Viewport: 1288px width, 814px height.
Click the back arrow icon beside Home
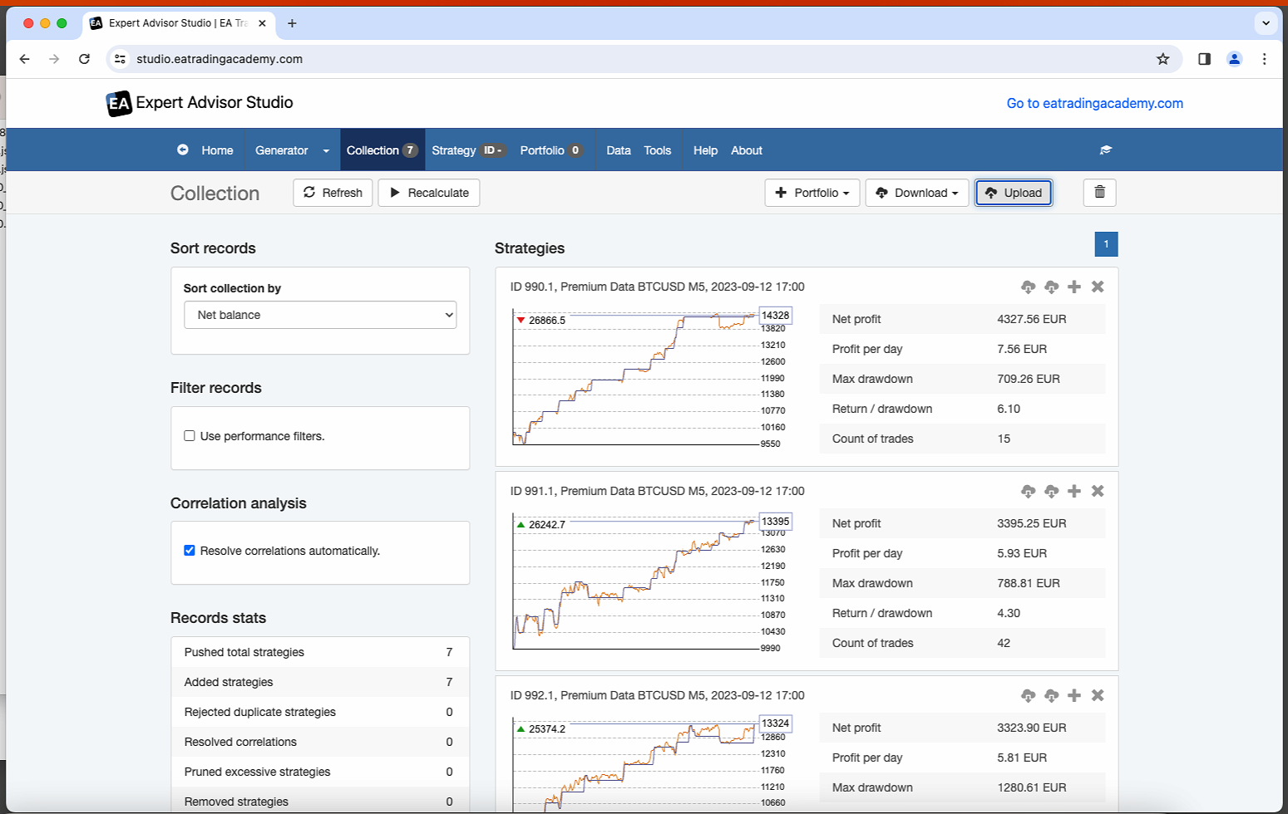[183, 150]
